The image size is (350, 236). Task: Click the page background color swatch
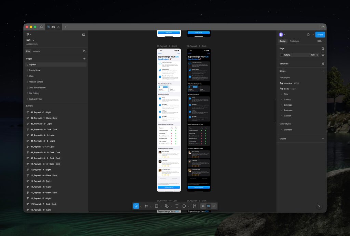pos(282,55)
